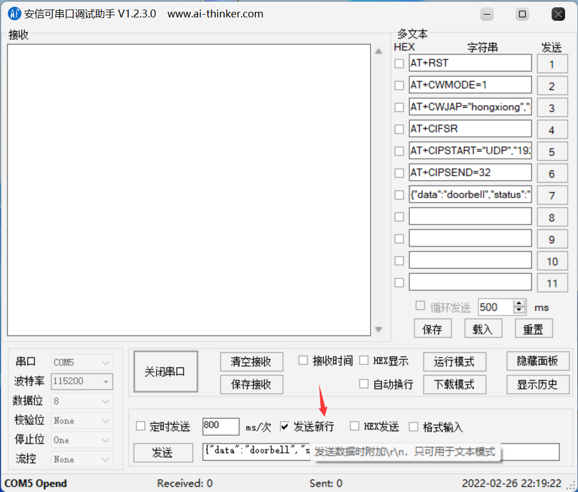Click the 保存接收 button
Image resolution: width=578 pixels, height=492 pixels.
251,384
